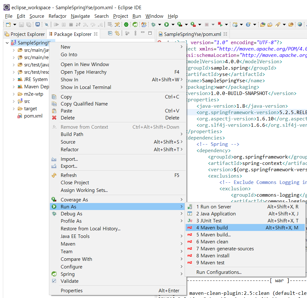The width and height of the screenshot is (307, 298).
Task: Click the Save All toolbar icon
Action: (29, 25)
